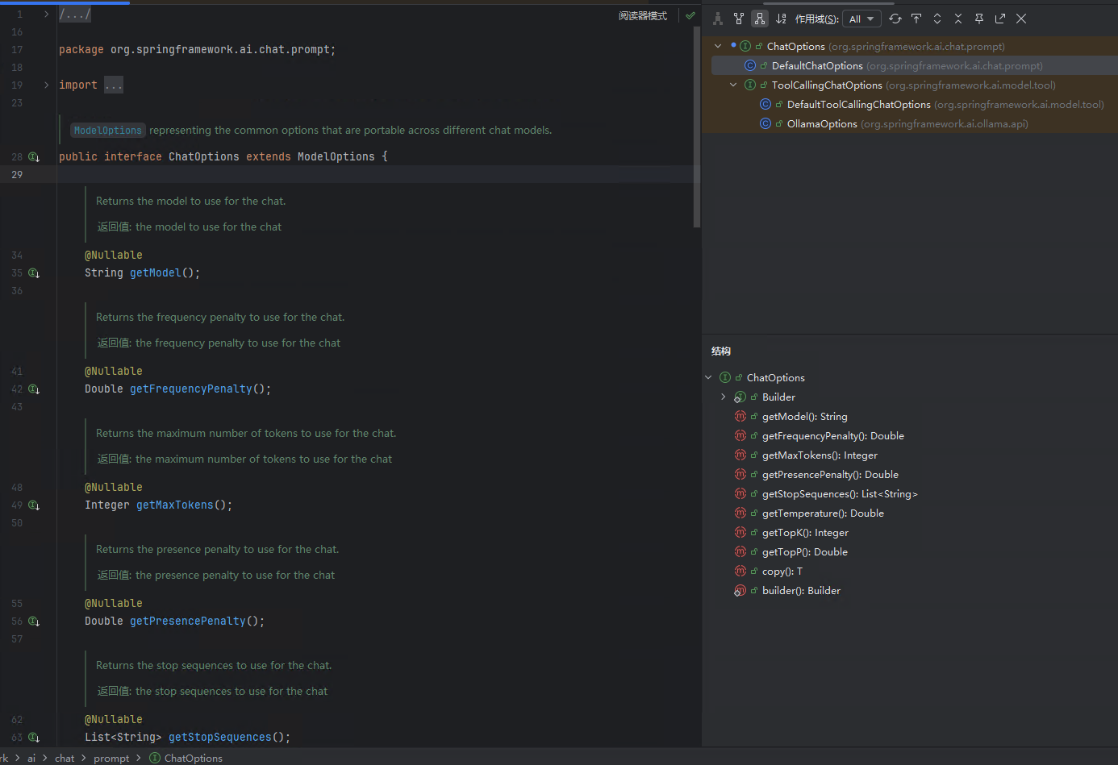Click the OllamaOptions class icon
1118x765 pixels.
coord(765,123)
